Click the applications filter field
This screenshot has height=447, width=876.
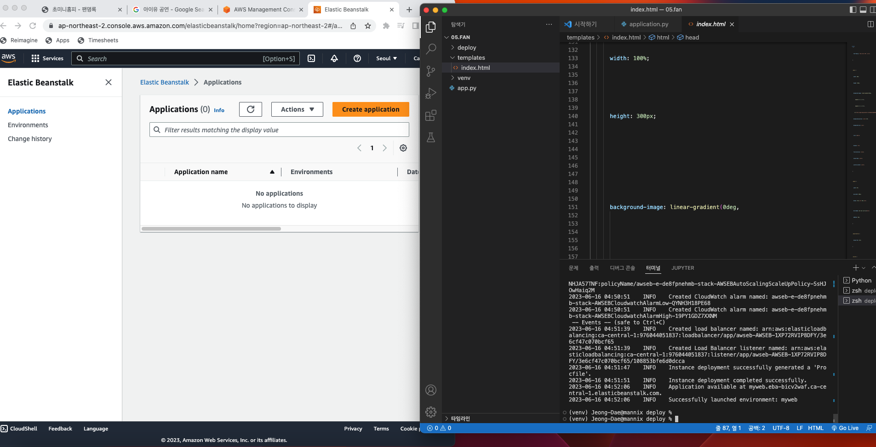[279, 130]
